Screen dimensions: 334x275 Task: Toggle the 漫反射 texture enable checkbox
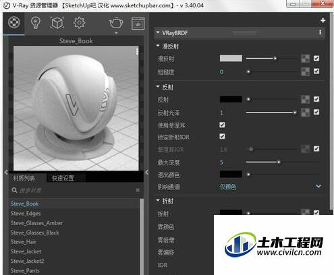tap(316, 59)
